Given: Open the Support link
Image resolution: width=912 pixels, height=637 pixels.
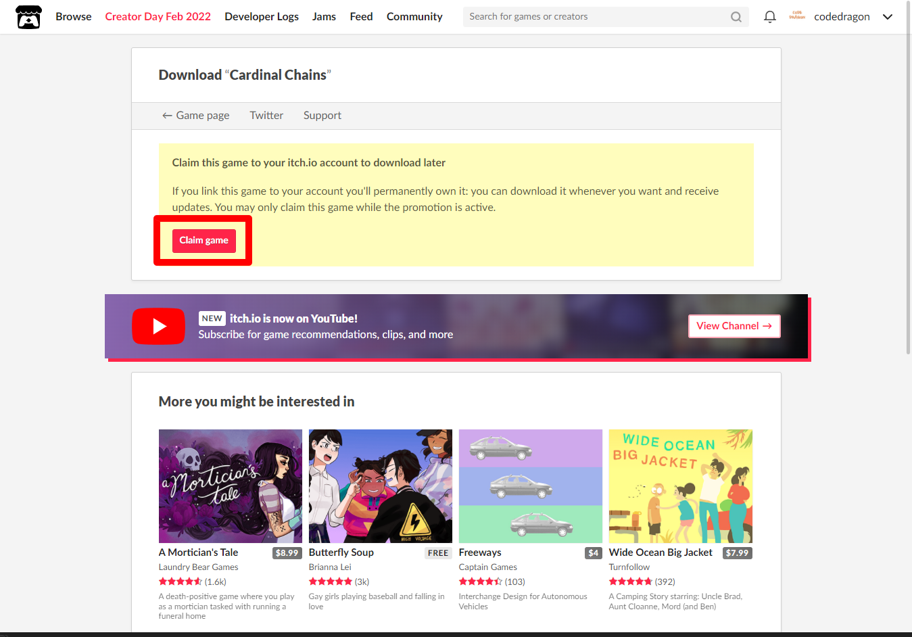Looking at the screenshot, I should (x=322, y=116).
